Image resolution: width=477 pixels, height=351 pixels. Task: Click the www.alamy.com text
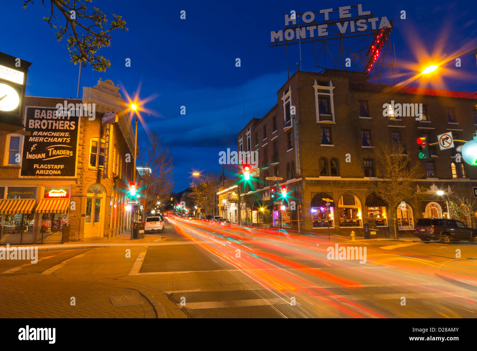click(434, 339)
